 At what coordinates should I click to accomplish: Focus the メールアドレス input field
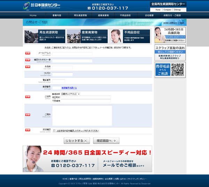[x=72, y=54]
